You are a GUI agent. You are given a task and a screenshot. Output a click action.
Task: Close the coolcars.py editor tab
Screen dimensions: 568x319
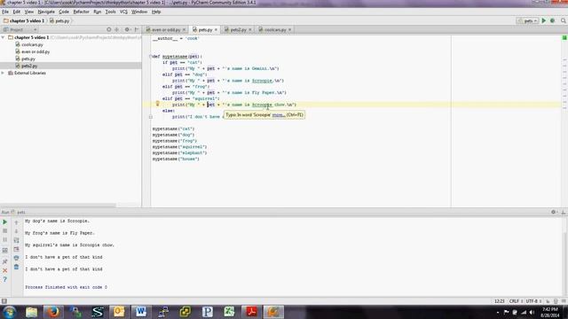[290, 29]
